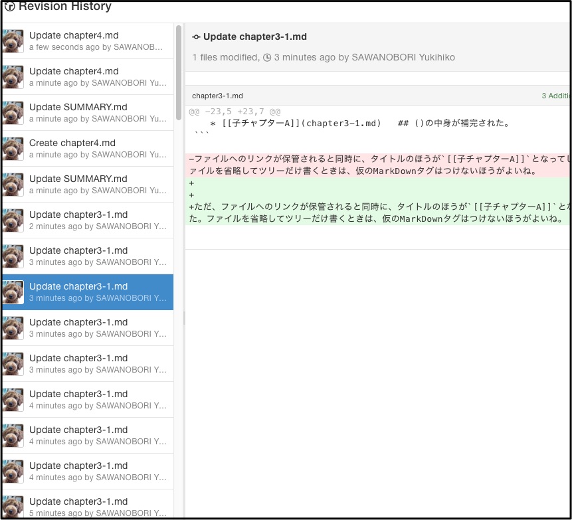This screenshot has height=520, width=572.
Task: Click the revision list vertical scrollbar thumb
Action: (x=179, y=72)
